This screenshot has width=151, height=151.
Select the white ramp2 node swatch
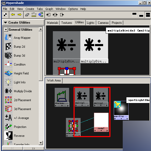pyautogui.click(x=101, y=120)
